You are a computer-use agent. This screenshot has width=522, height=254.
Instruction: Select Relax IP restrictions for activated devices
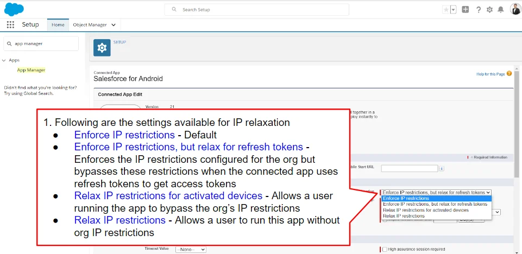pos(436,210)
